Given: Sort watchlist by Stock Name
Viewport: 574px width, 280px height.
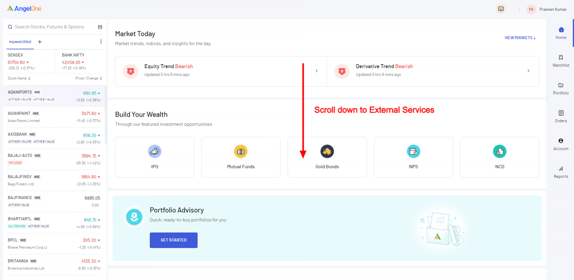Looking at the screenshot, I should click(19, 79).
